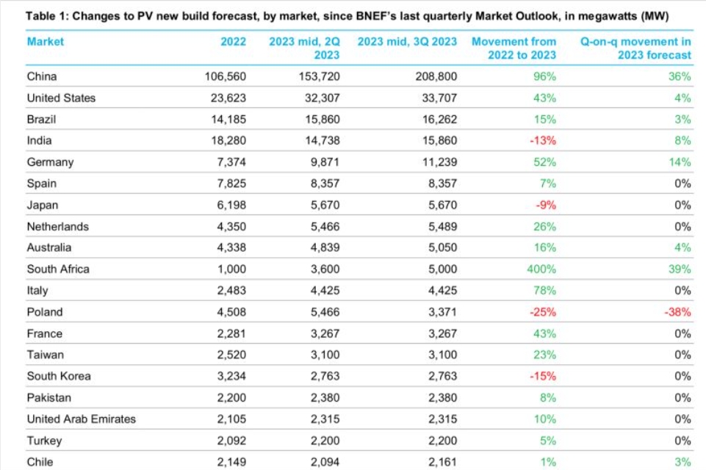Select the 'Japan' market cell
This screenshot has width=706, height=470.
pyautogui.click(x=43, y=206)
